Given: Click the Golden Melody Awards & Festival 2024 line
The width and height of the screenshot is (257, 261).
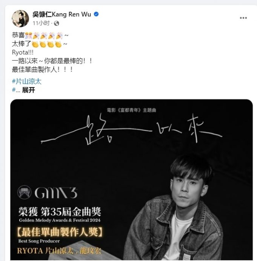Looking at the screenshot, I should tap(60, 220).
